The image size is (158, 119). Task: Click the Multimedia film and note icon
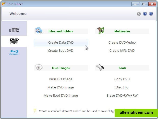[x=101, y=31]
